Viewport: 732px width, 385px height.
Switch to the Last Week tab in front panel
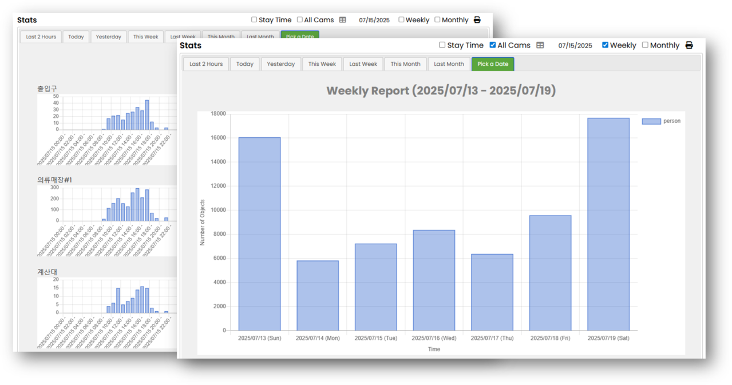point(363,64)
